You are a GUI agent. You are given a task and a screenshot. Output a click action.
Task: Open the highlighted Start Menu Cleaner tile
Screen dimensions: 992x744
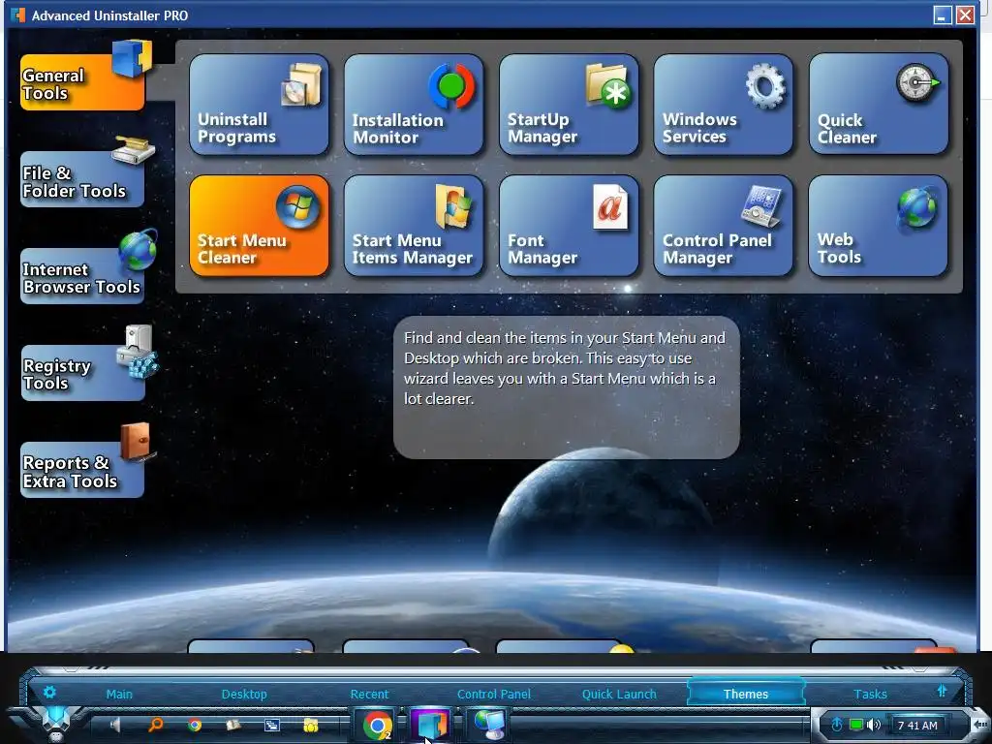click(x=259, y=226)
